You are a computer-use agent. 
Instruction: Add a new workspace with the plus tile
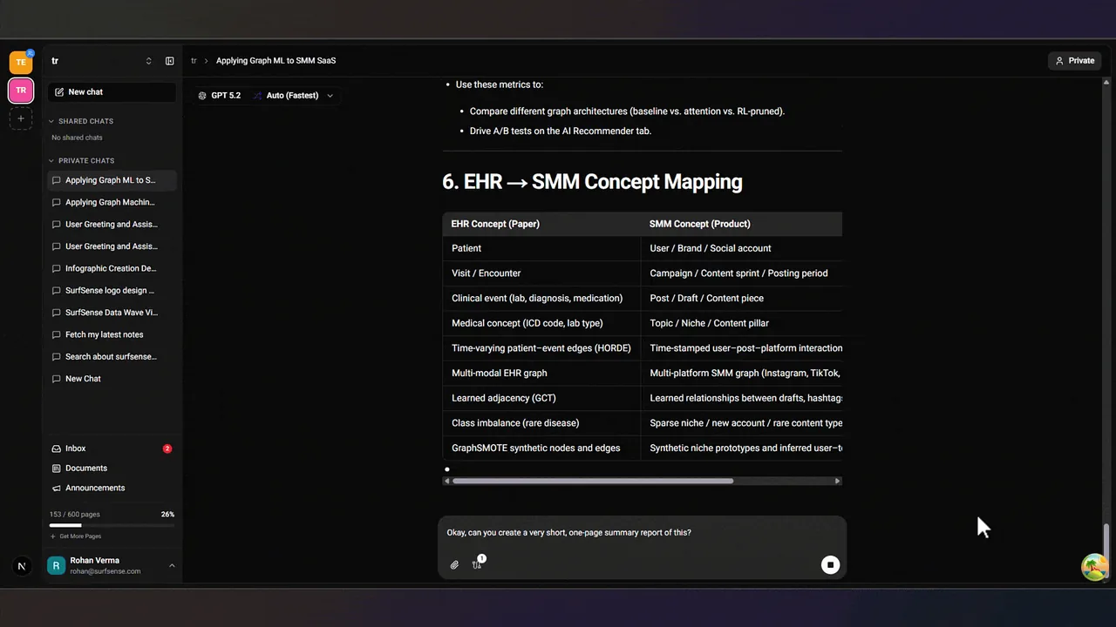coord(21,118)
